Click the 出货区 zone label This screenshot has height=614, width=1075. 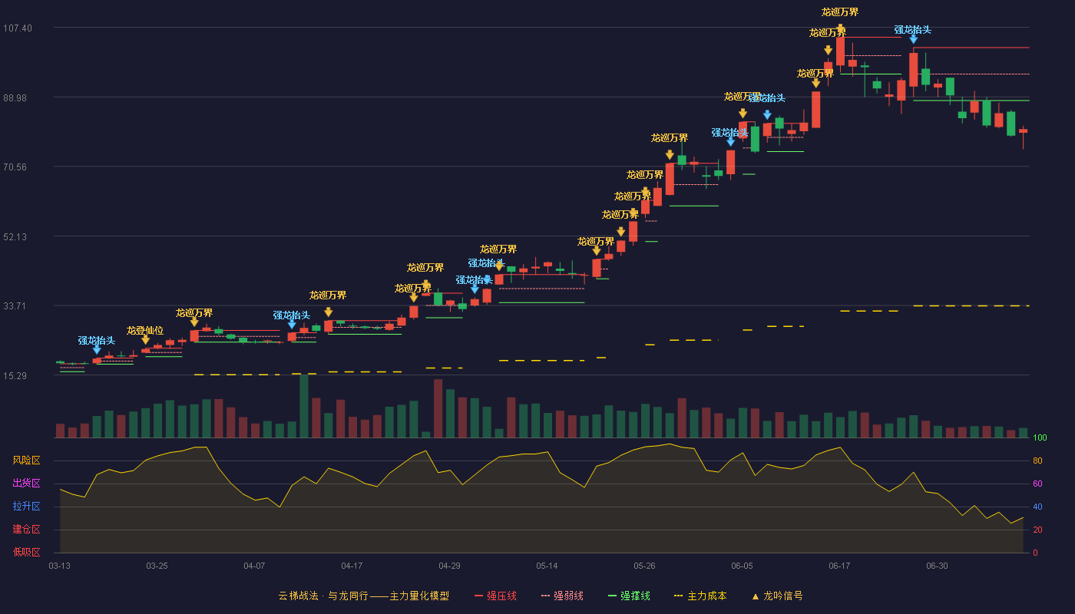(x=26, y=484)
